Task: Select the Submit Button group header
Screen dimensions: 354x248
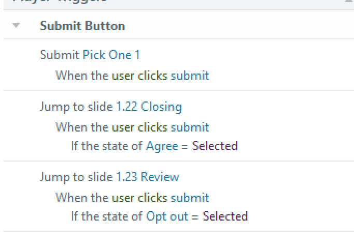Action: pos(82,25)
